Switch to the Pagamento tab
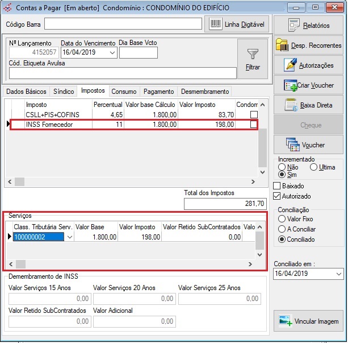The height and width of the screenshot is (343, 348). 158,92
